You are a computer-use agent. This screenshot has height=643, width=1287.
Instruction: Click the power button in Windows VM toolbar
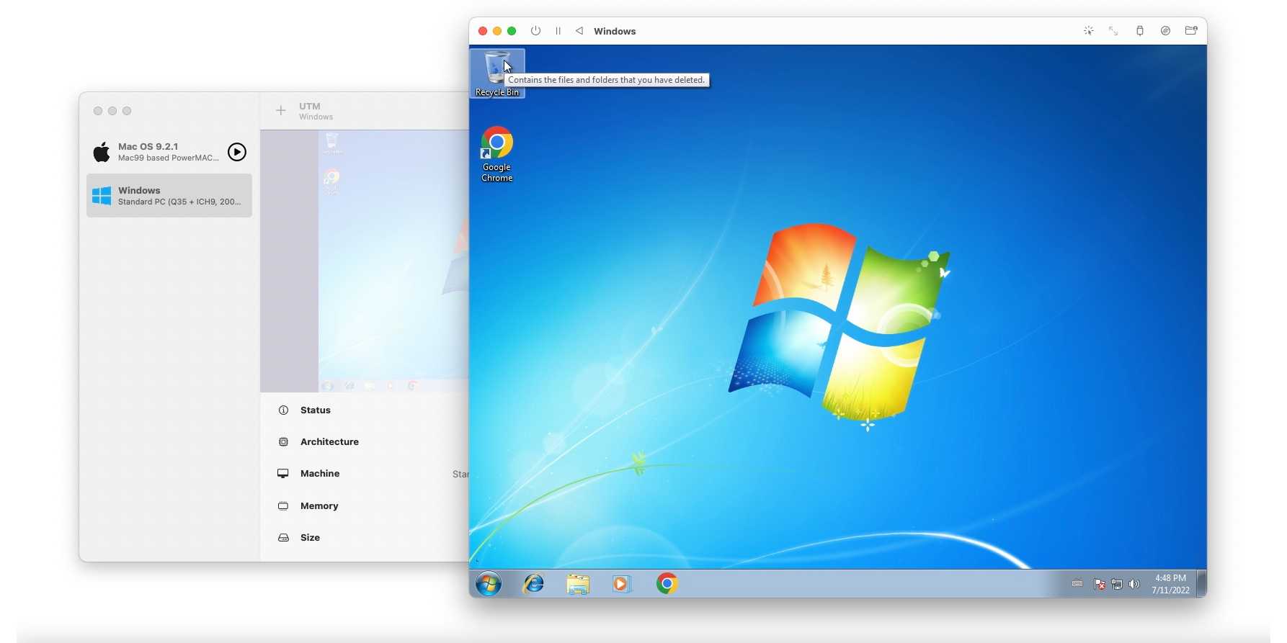coord(535,31)
